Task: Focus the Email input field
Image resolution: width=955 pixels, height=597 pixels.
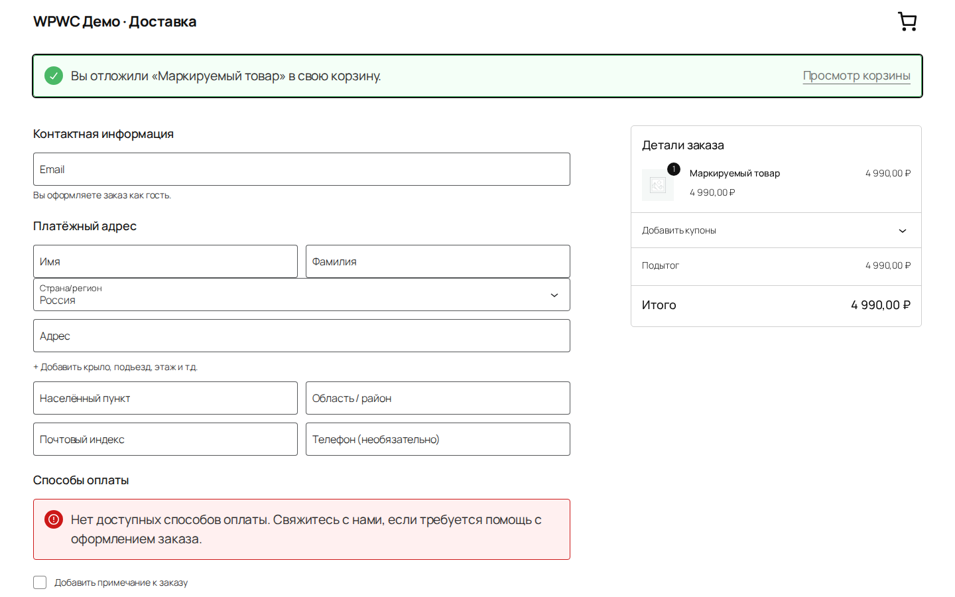Action: [302, 169]
